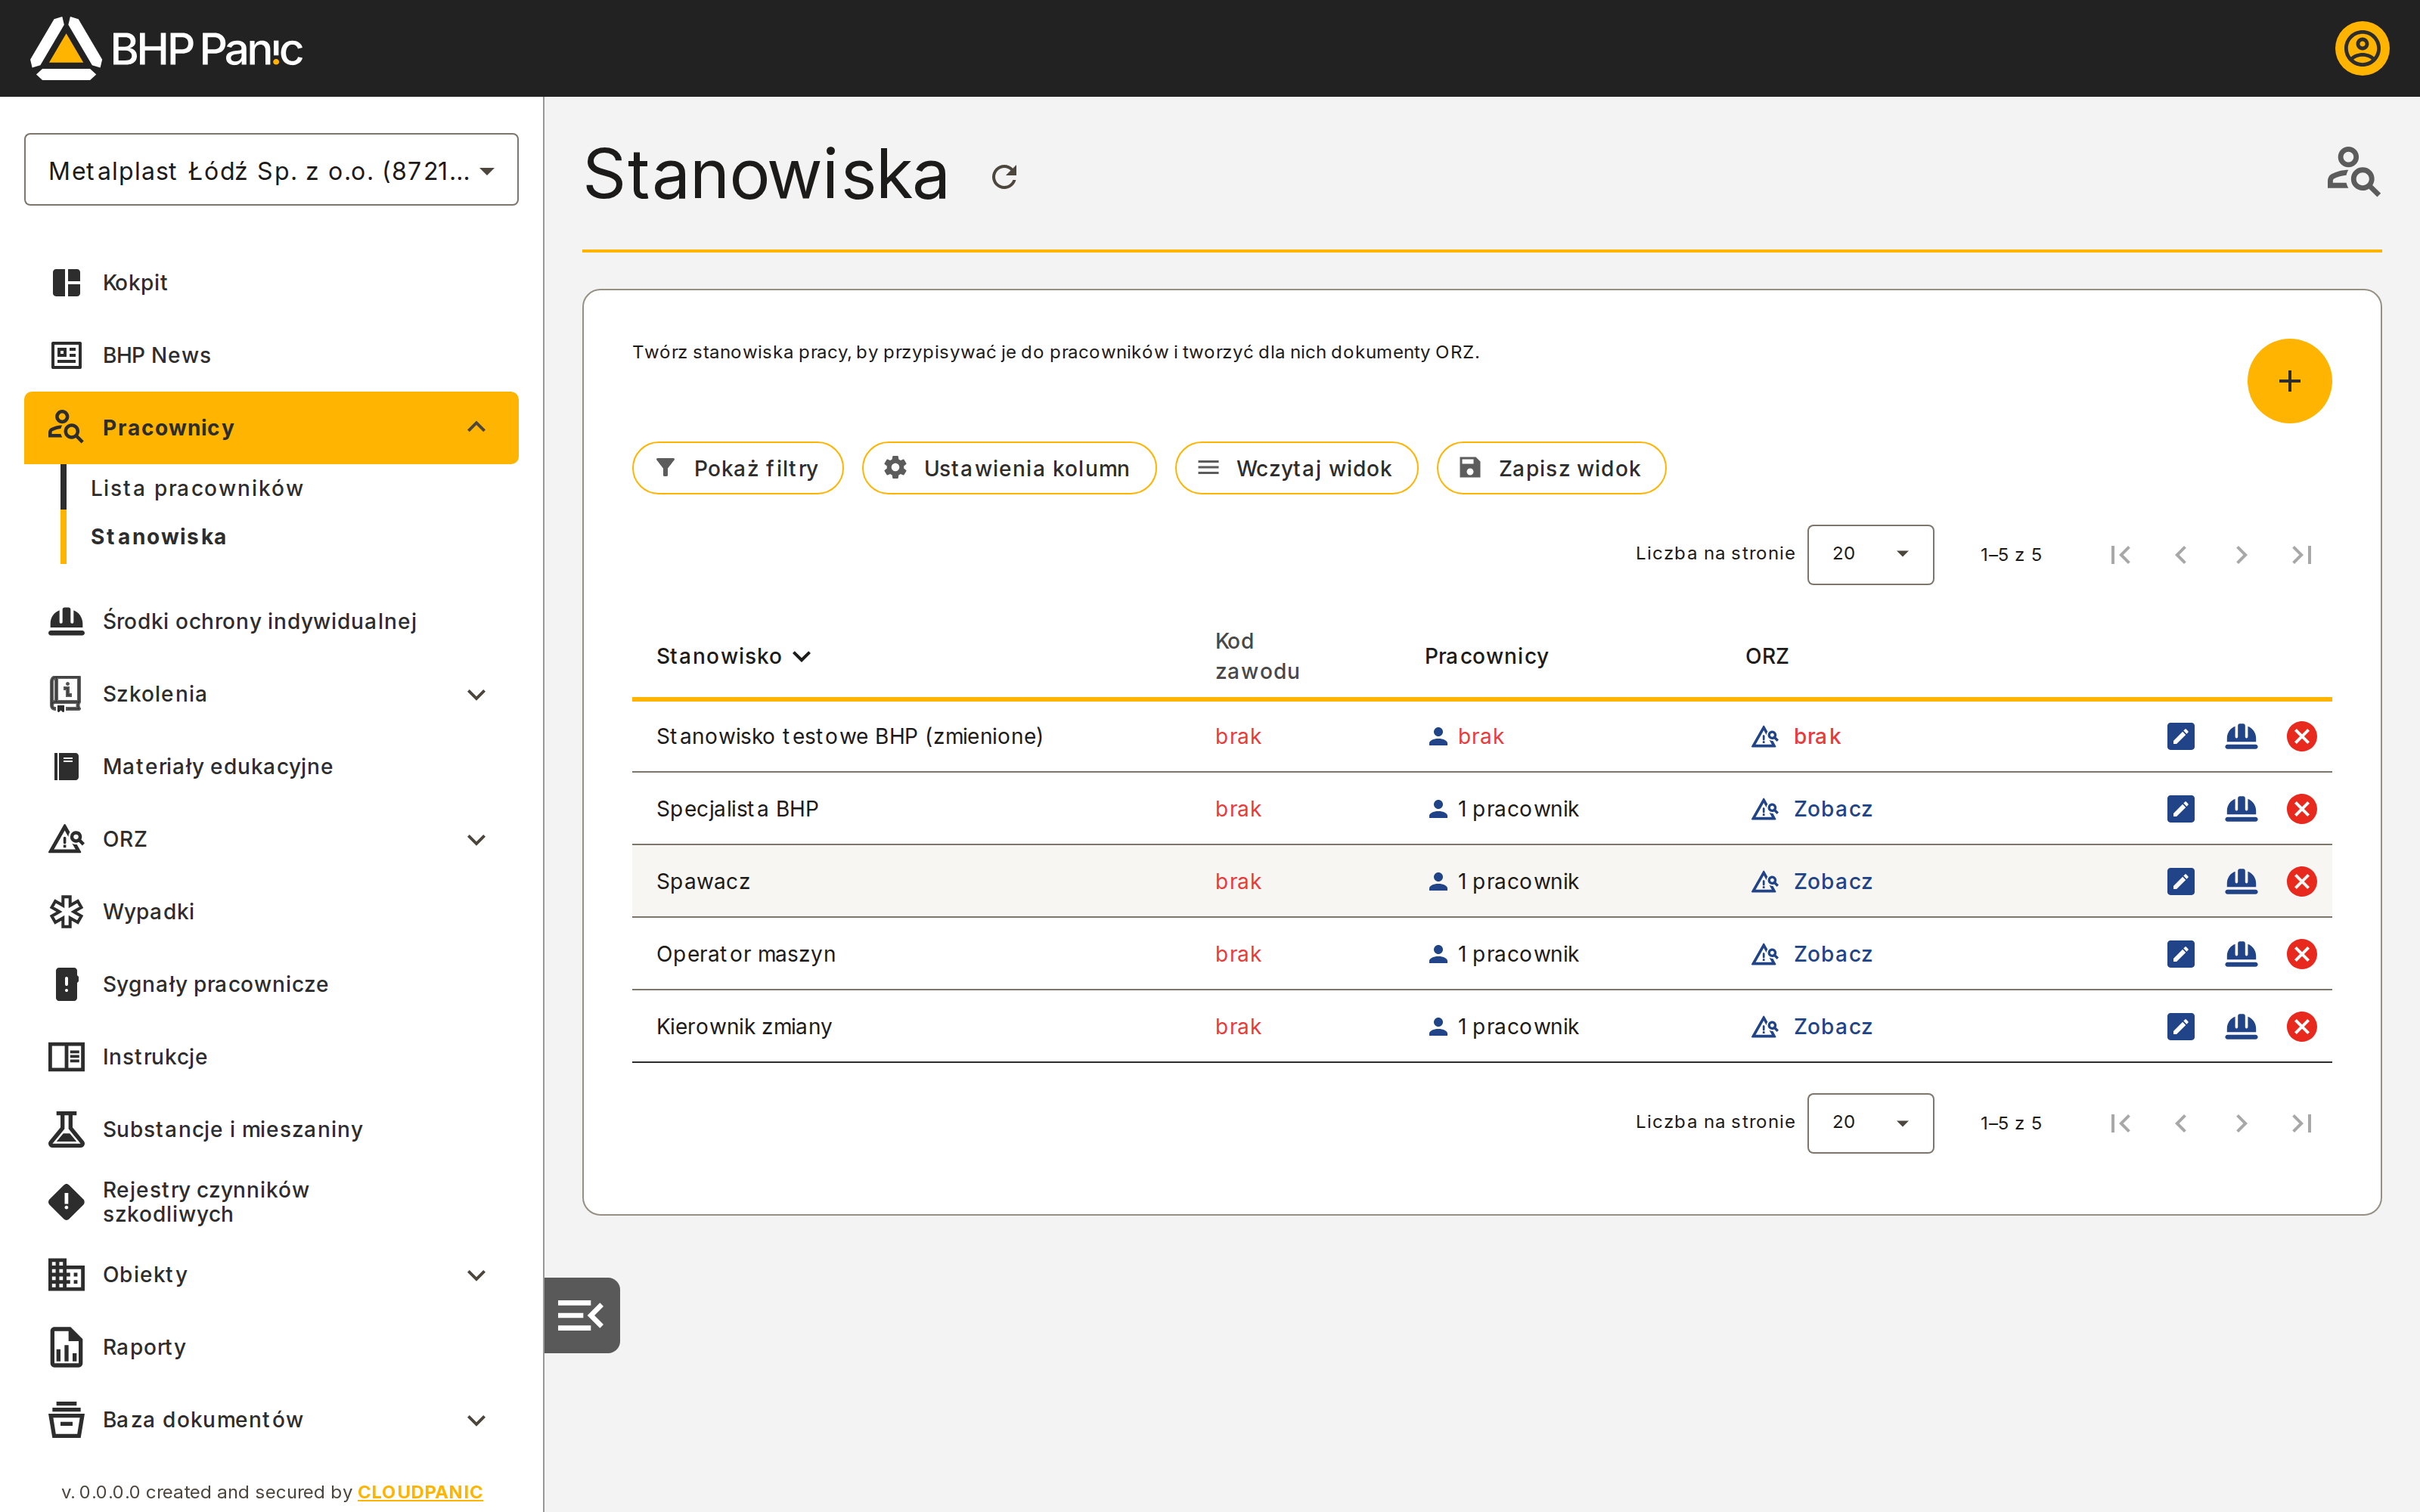Open Instrukcje from the sidebar
This screenshot has height=1512, width=2420.
pos(271,1057)
